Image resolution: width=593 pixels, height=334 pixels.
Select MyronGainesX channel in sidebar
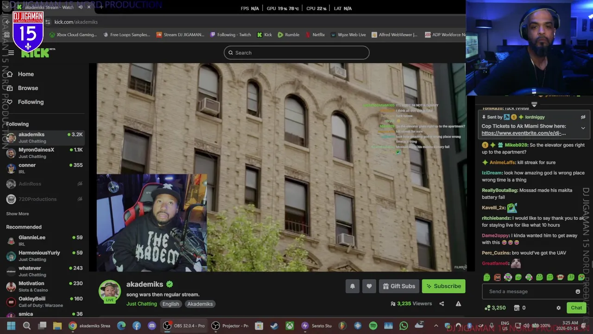coord(44,153)
